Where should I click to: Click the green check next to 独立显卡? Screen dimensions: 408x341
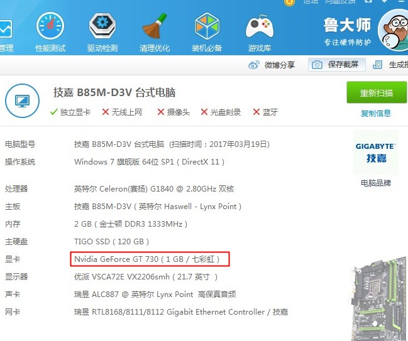click(x=54, y=112)
